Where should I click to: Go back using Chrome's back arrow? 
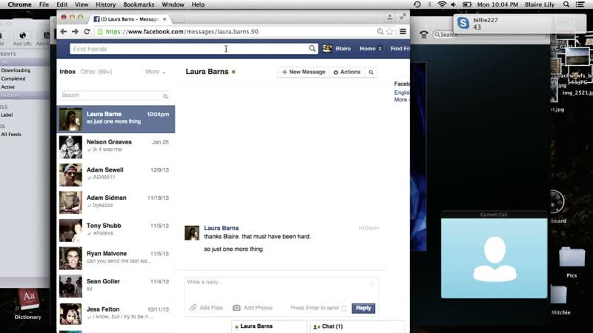click(x=64, y=32)
